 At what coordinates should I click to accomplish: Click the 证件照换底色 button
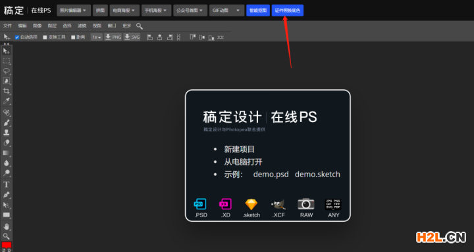click(x=288, y=10)
